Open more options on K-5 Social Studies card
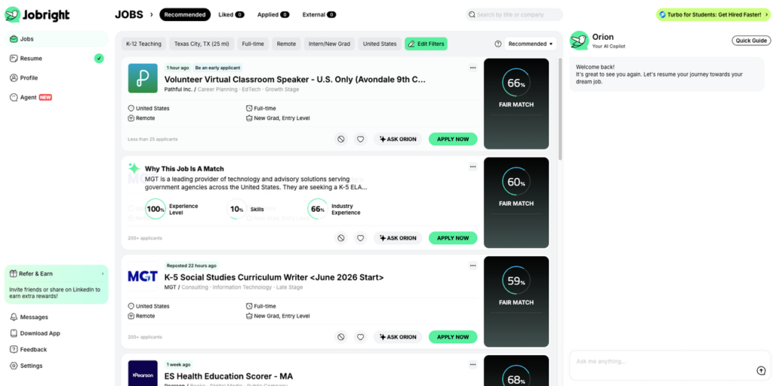 [473, 266]
